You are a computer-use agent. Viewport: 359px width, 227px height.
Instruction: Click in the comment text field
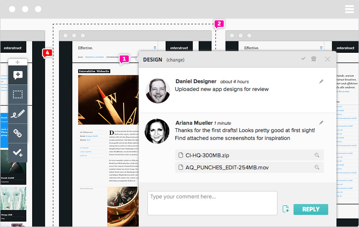(x=212, y=203)
